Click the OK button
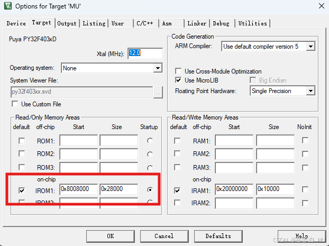329x246 pixels. click(111, 236)
